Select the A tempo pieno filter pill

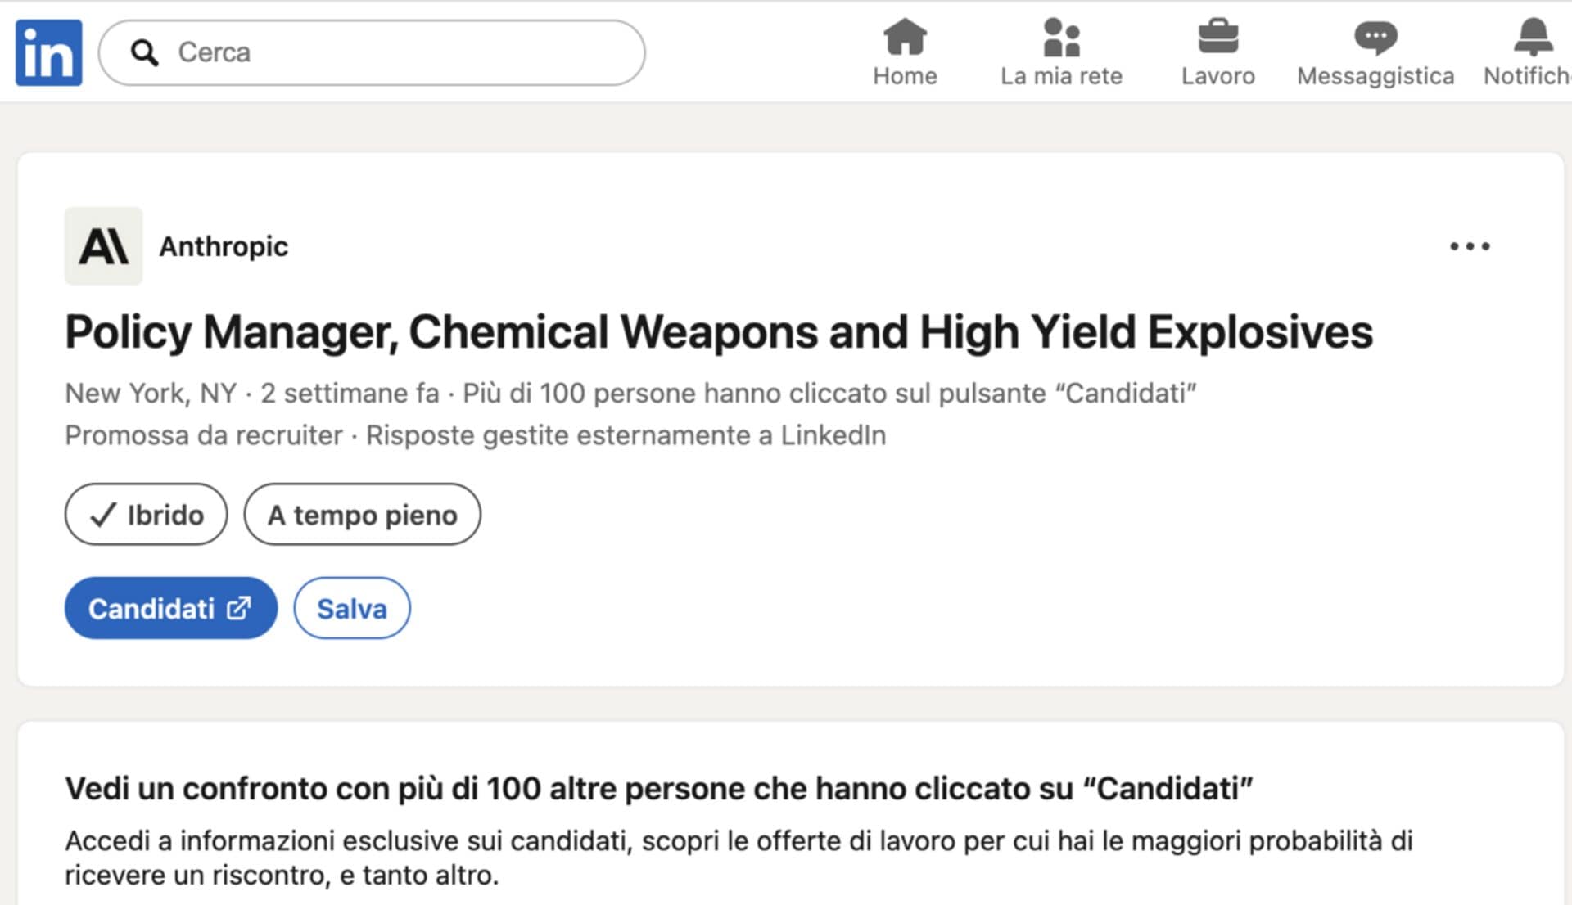coord(363,515)
